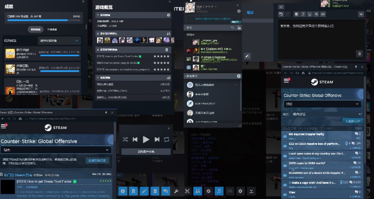
Task: Toggle underline formatting in notes editor
Action: tap(310, 14)
